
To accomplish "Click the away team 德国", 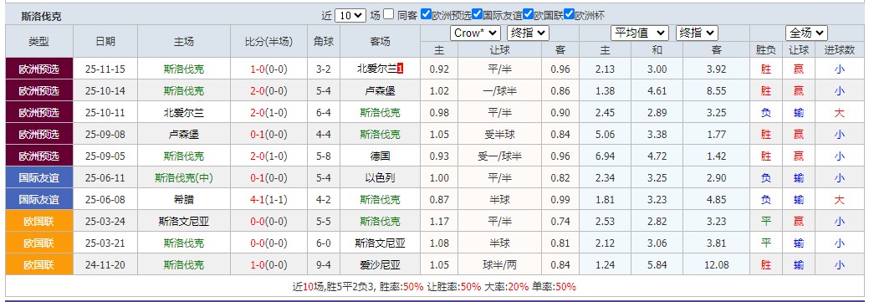I will tap(381, 156).
